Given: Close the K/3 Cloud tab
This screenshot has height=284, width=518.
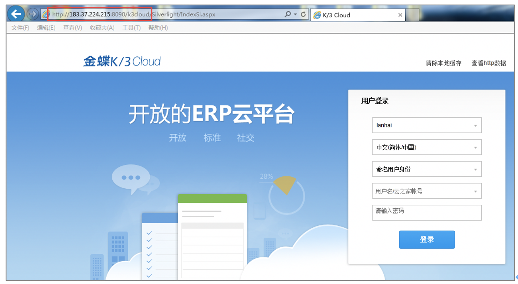Looking at the screenshot, I should [x=400, y=15].
